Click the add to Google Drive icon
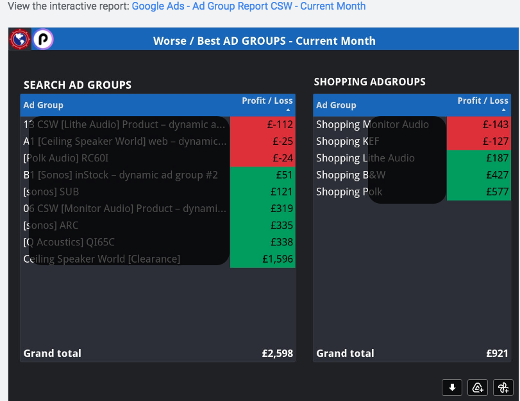520x401 pixels. [x=478, y=387]
